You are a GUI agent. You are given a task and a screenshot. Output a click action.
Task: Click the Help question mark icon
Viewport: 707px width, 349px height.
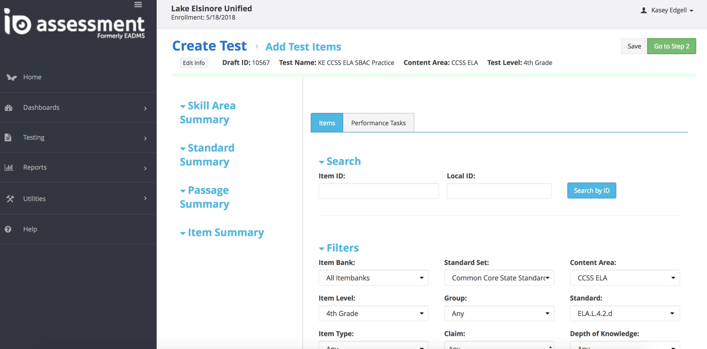click(x=8, y=229)
